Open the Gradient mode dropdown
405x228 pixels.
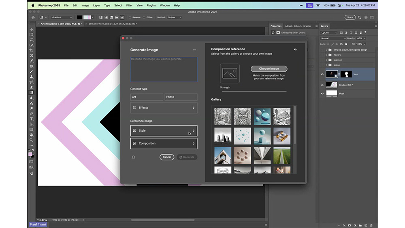[x=62, y=17]
